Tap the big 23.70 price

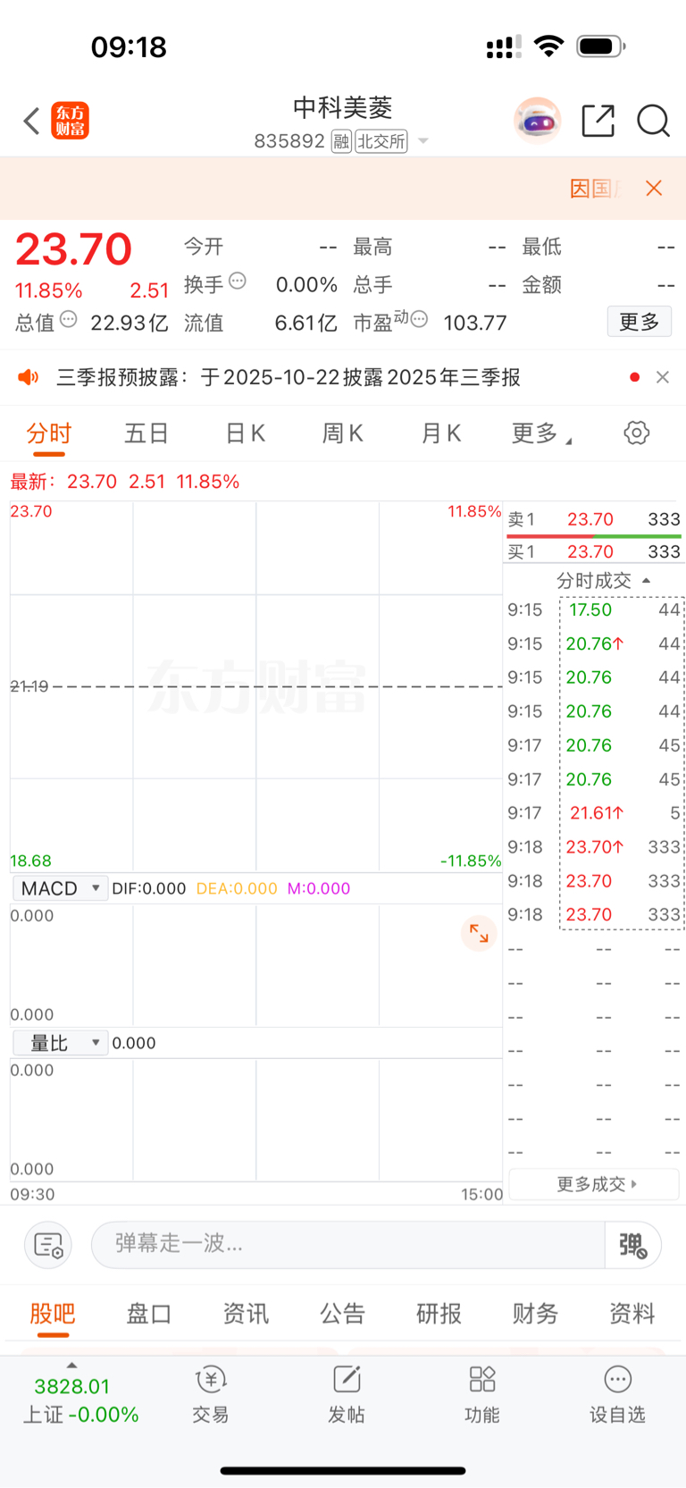pos(74,249)
